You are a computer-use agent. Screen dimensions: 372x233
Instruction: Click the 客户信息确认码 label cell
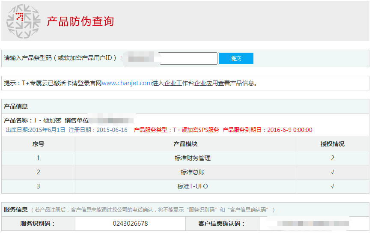click(222, 224)
